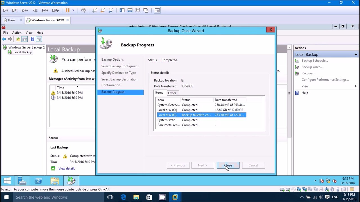Screen dimensions: 360x202
Task: Switch to the Errors tab in the wizard
Action: click(x=172, y=93)
